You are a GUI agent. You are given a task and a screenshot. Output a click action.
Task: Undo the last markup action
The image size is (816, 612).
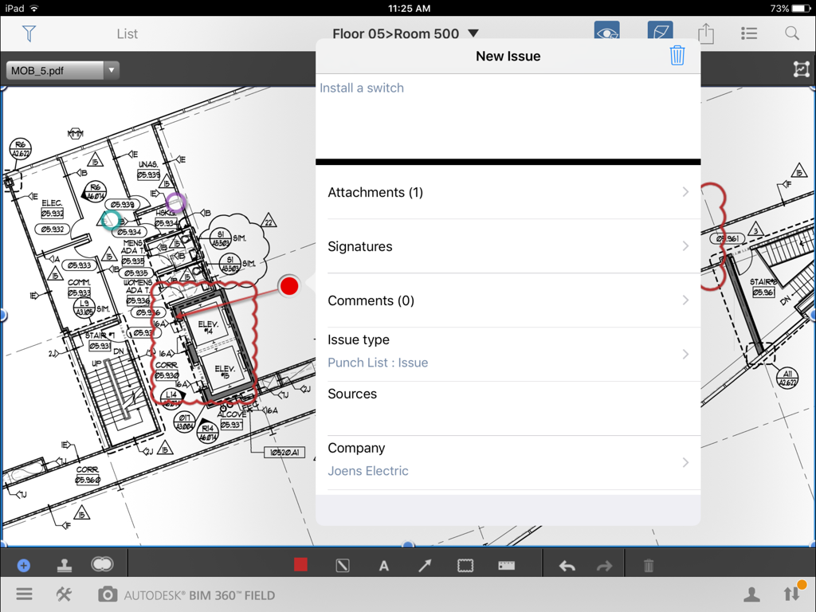567,564
